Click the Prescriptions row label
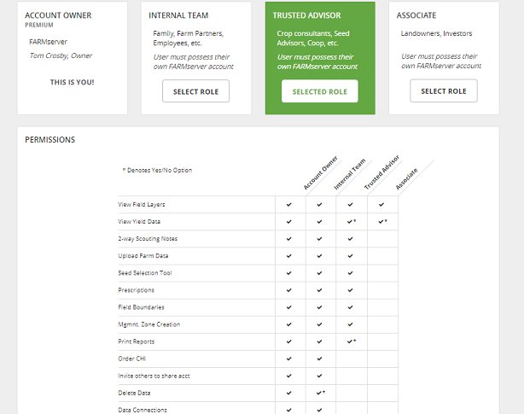This screenshot has width=524, height=414. 136,290
